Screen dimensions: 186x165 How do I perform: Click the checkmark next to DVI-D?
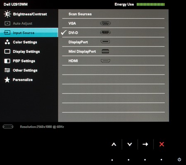click(x=64, y=33)
